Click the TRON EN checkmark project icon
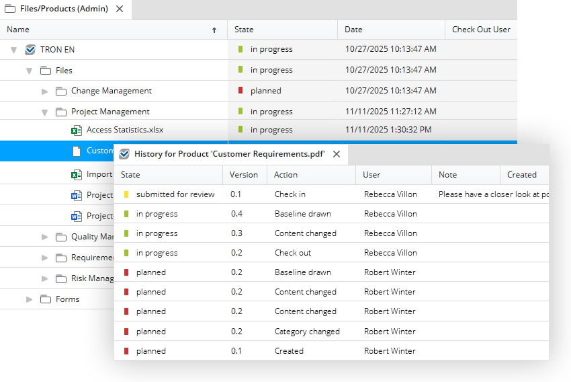The image size is (571, 382). [30, 50]
